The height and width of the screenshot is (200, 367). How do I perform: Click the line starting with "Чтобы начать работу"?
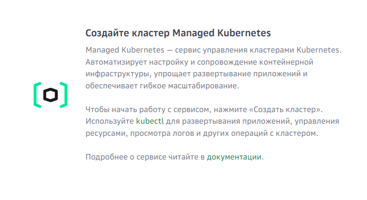(x=204, y=109)
